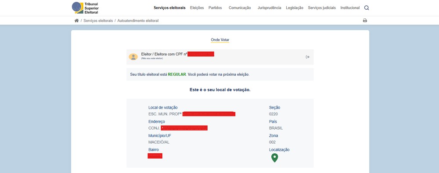This screenshot has height=173, width=439.
Task: Click the Tribunal Superior Eleitoral logo
Action: click(x=86, y=8)
